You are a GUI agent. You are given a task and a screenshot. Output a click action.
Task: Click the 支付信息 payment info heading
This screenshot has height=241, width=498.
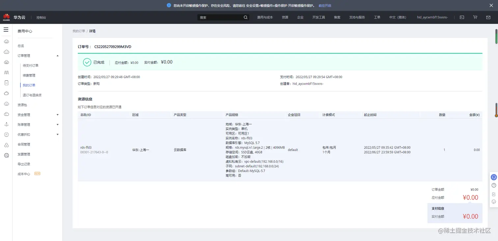point(438,208)
